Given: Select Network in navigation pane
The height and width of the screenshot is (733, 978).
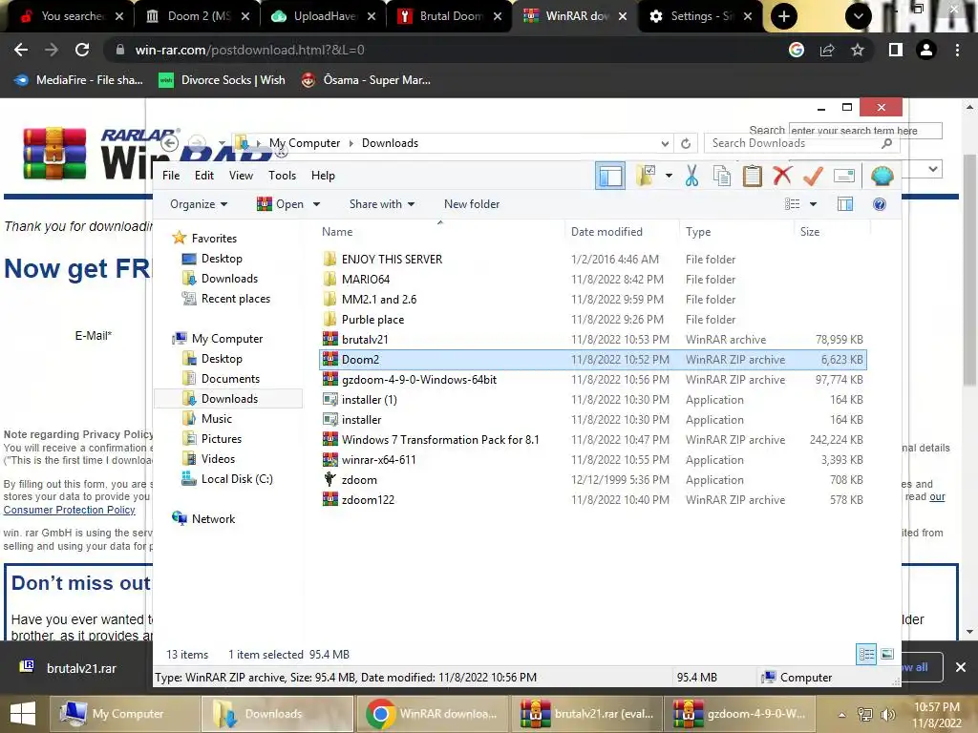Looking at the screenshot, I should (213, 519).
